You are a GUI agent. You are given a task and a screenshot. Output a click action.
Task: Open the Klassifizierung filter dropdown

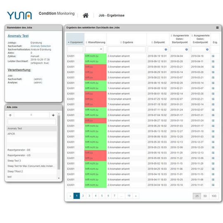tap(95, 50)
